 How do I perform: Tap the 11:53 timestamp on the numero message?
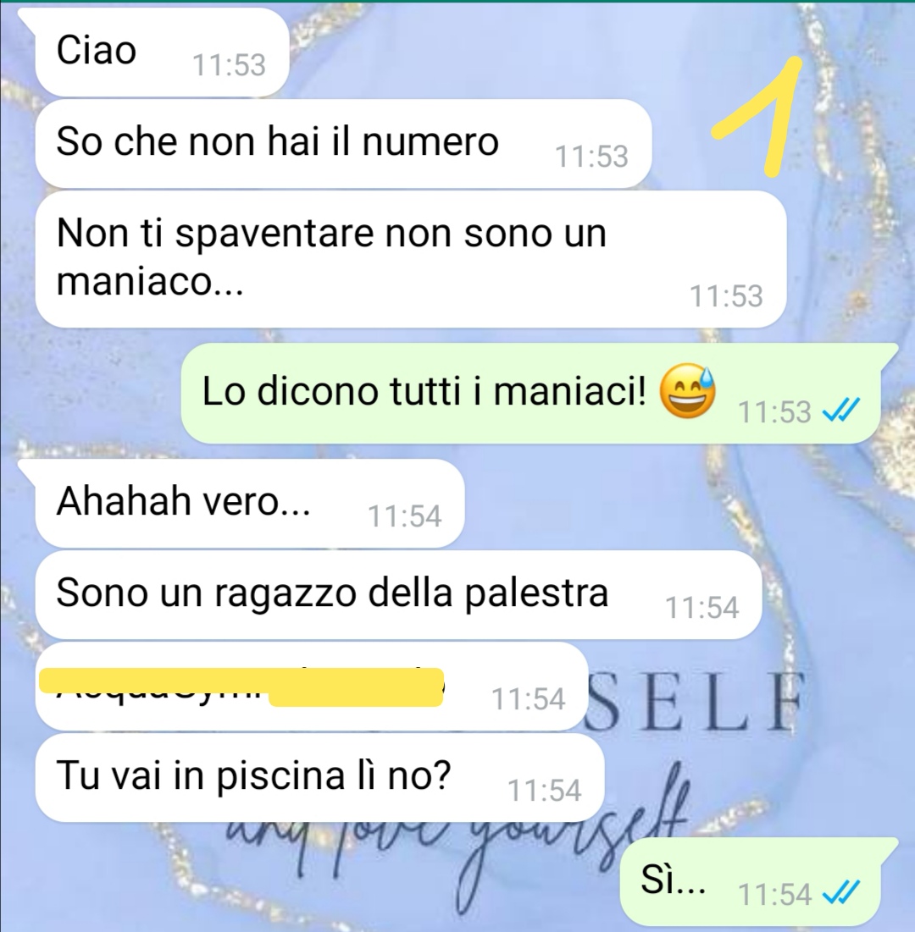[x=591, y=157]
